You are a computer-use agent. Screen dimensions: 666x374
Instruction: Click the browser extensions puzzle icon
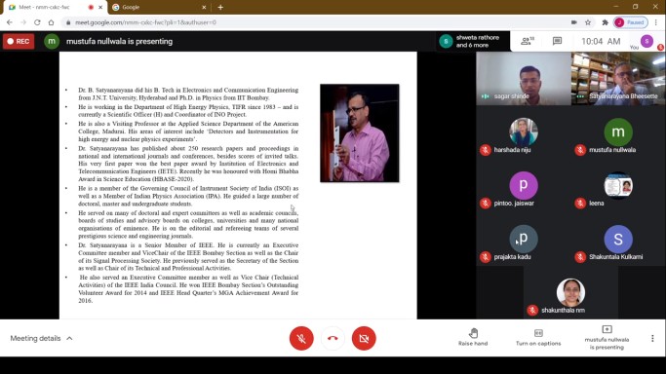[x=605, y=22]
